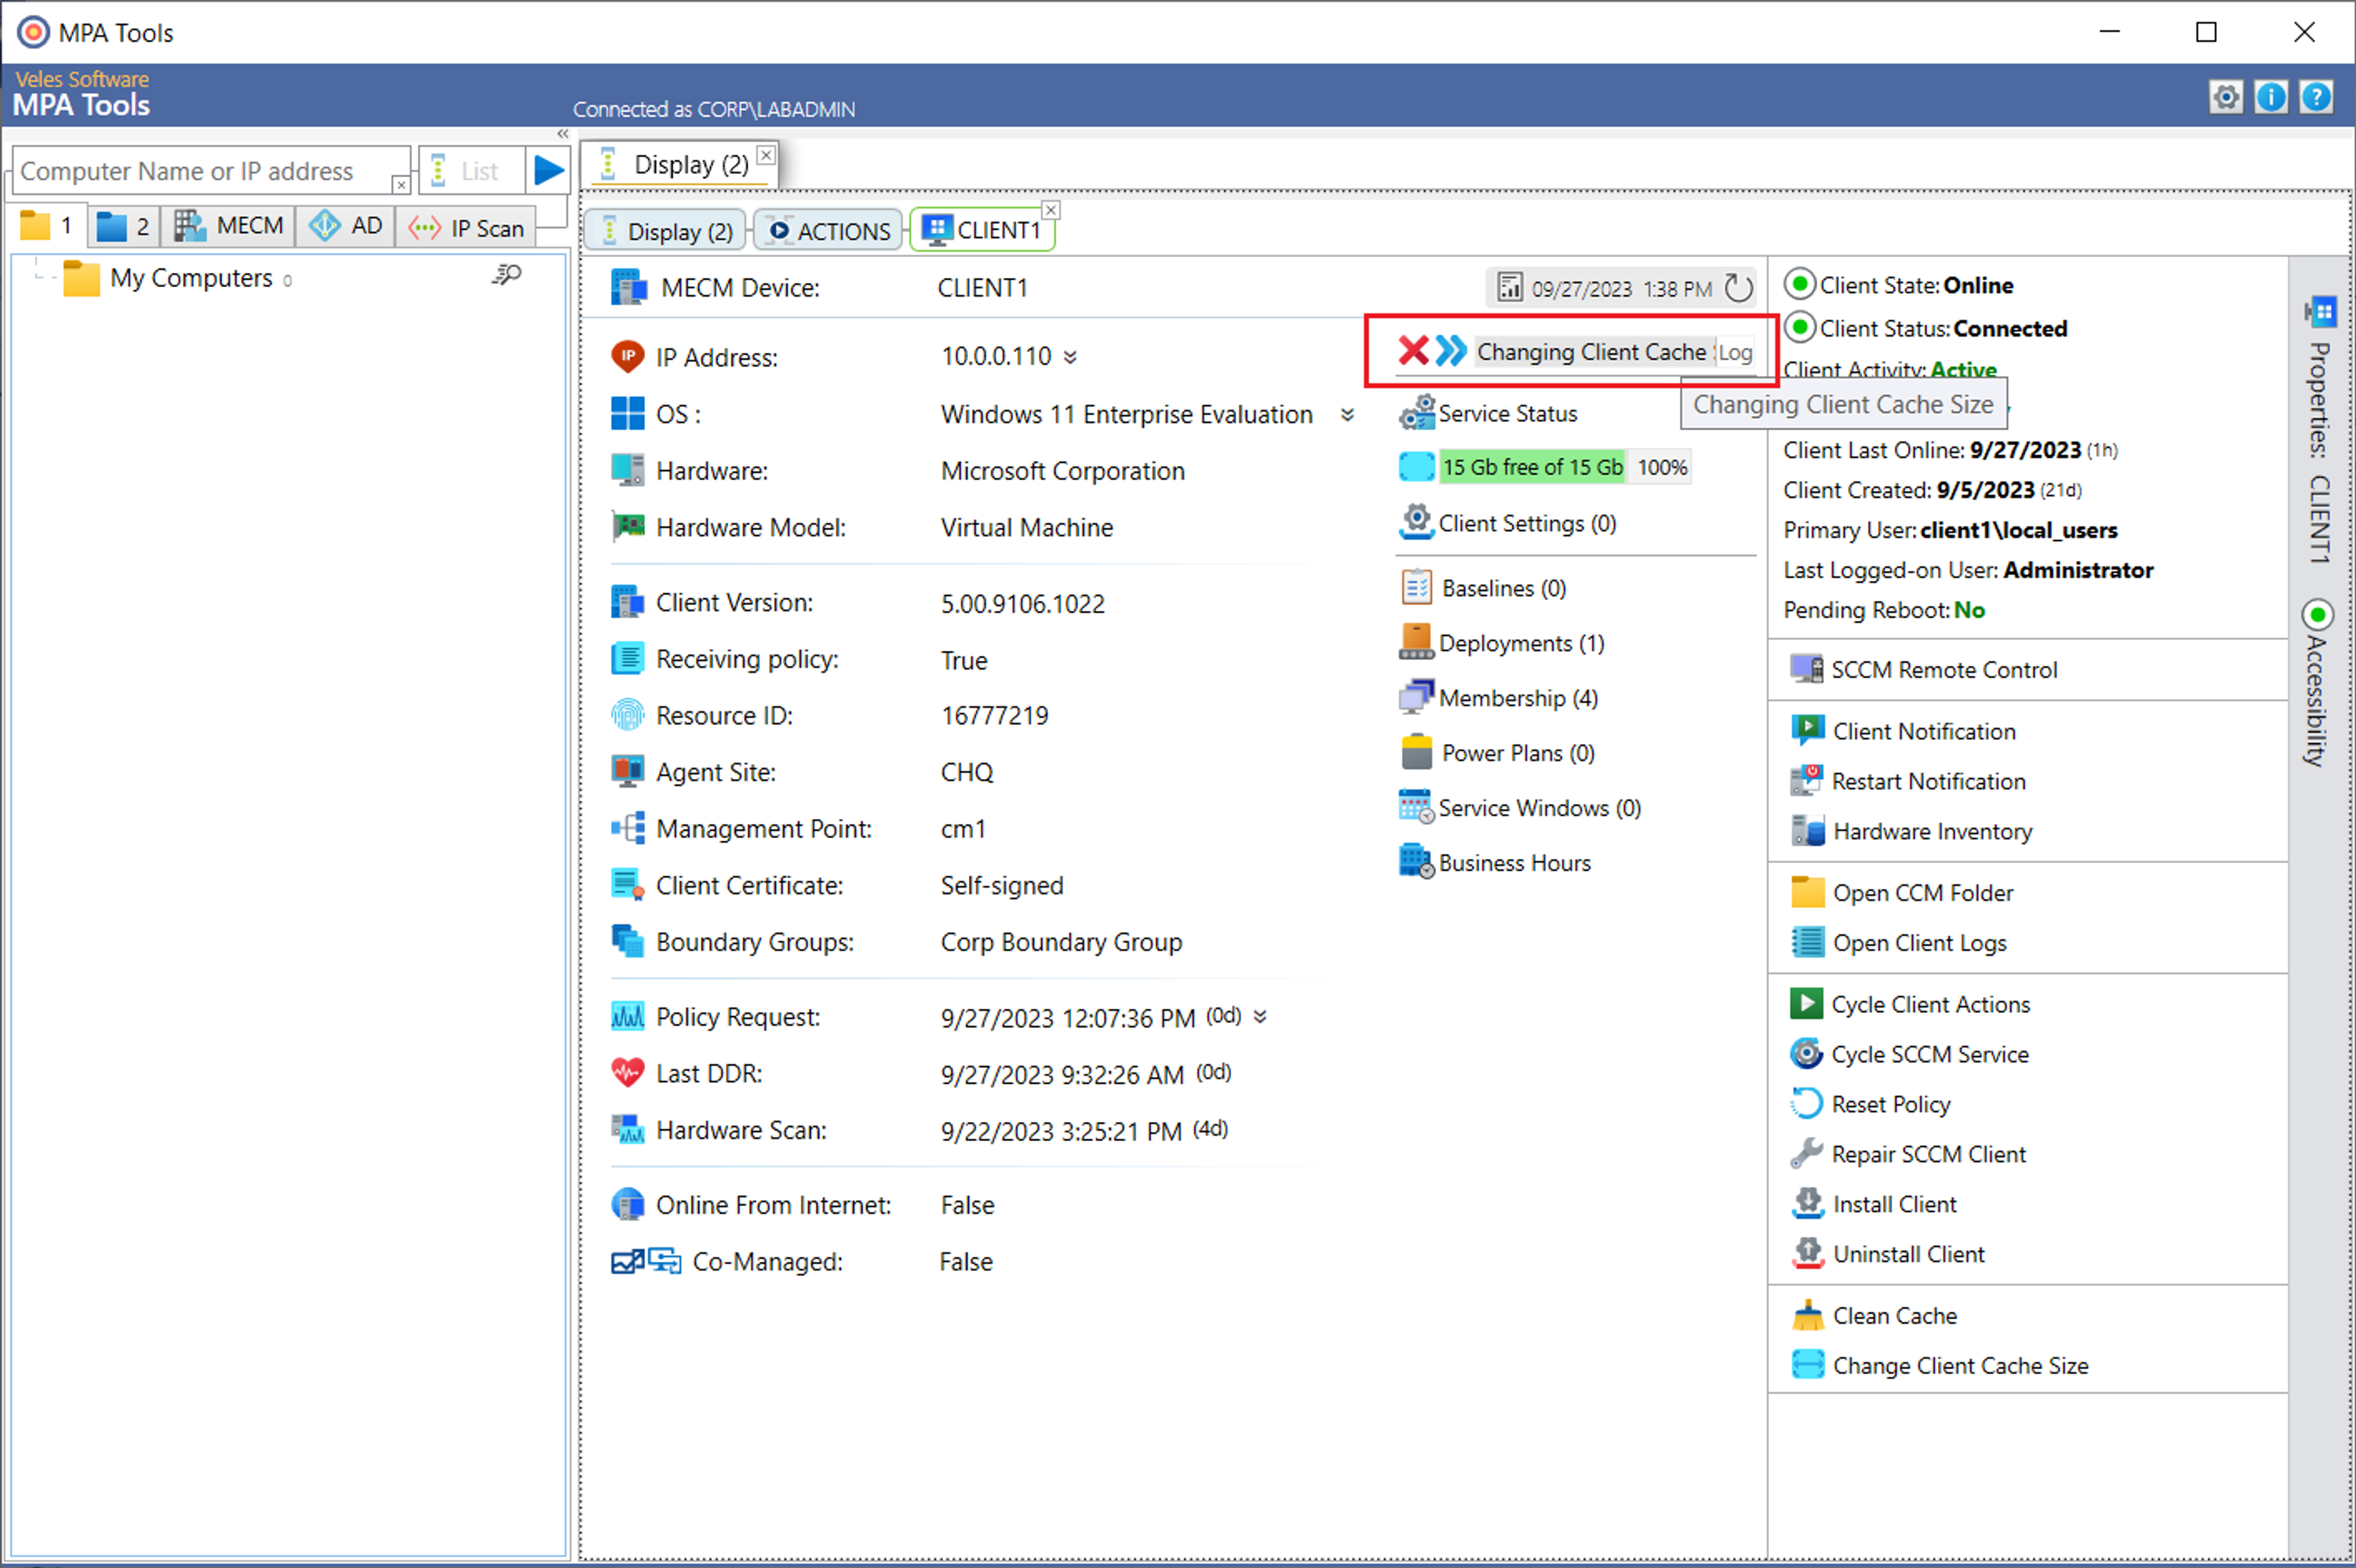Click the 100% disk usage value
Image resolution: width=2356 pixels, height=1568 pixels.
(1662, 467)
